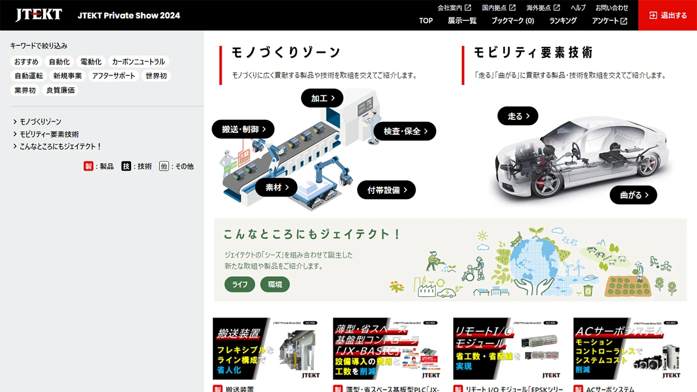Viewport: 697px width, 392px height.
Task: Click the green ライフ button
Action: 240,284
